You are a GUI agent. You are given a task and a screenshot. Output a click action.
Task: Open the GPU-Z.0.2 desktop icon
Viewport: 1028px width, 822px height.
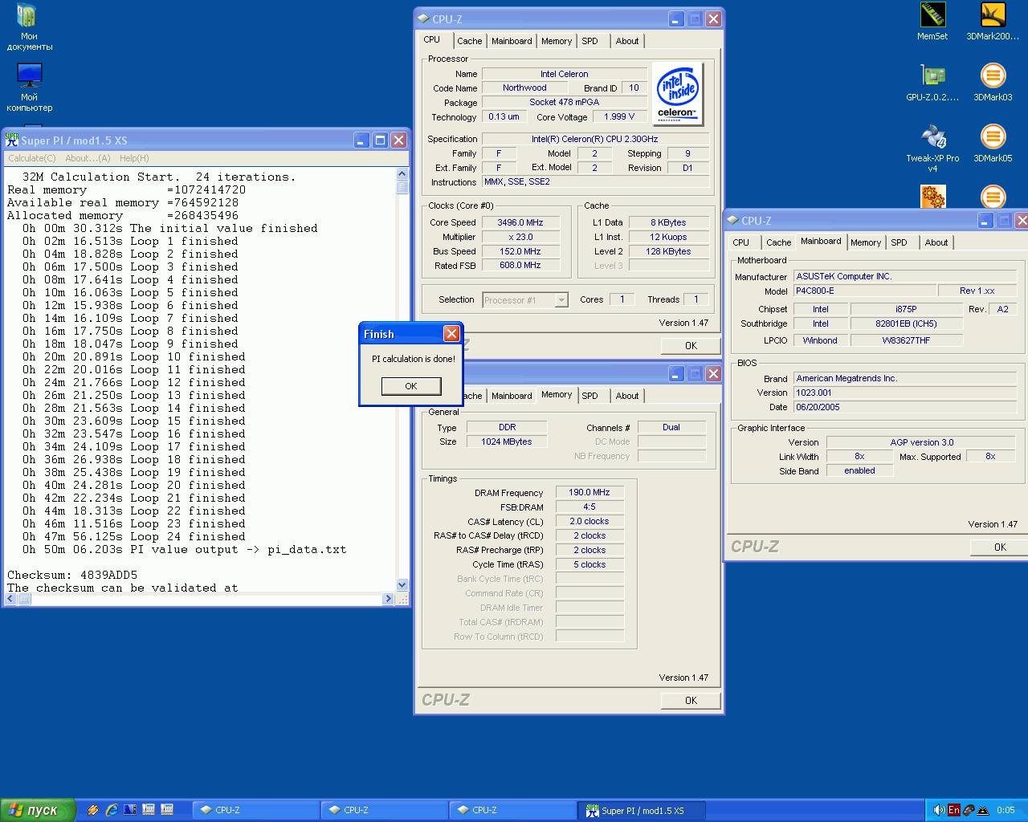click(x=932, y=83)
